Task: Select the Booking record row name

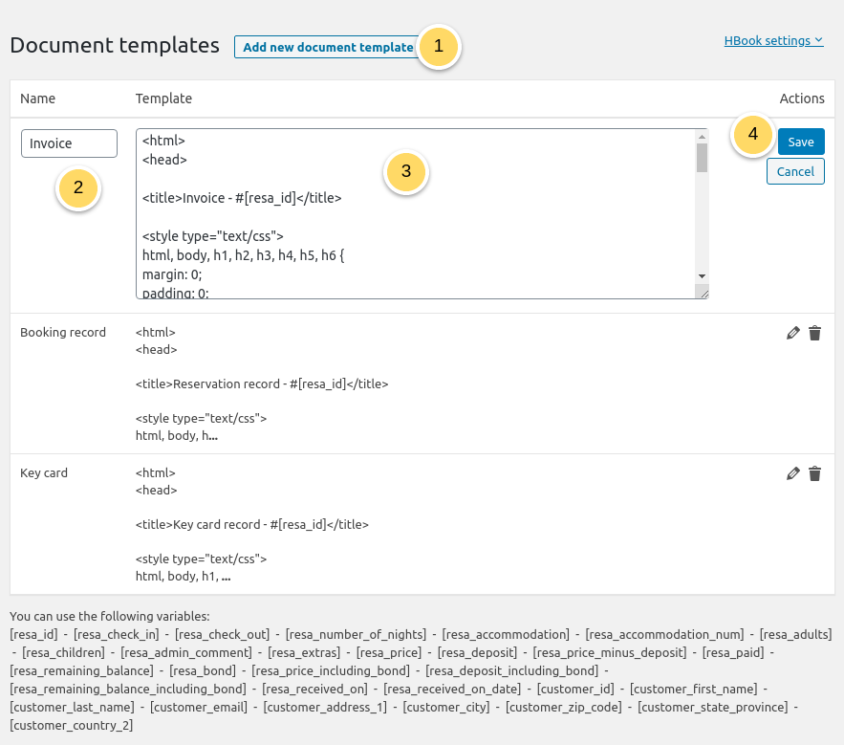Action: point(63,333)
